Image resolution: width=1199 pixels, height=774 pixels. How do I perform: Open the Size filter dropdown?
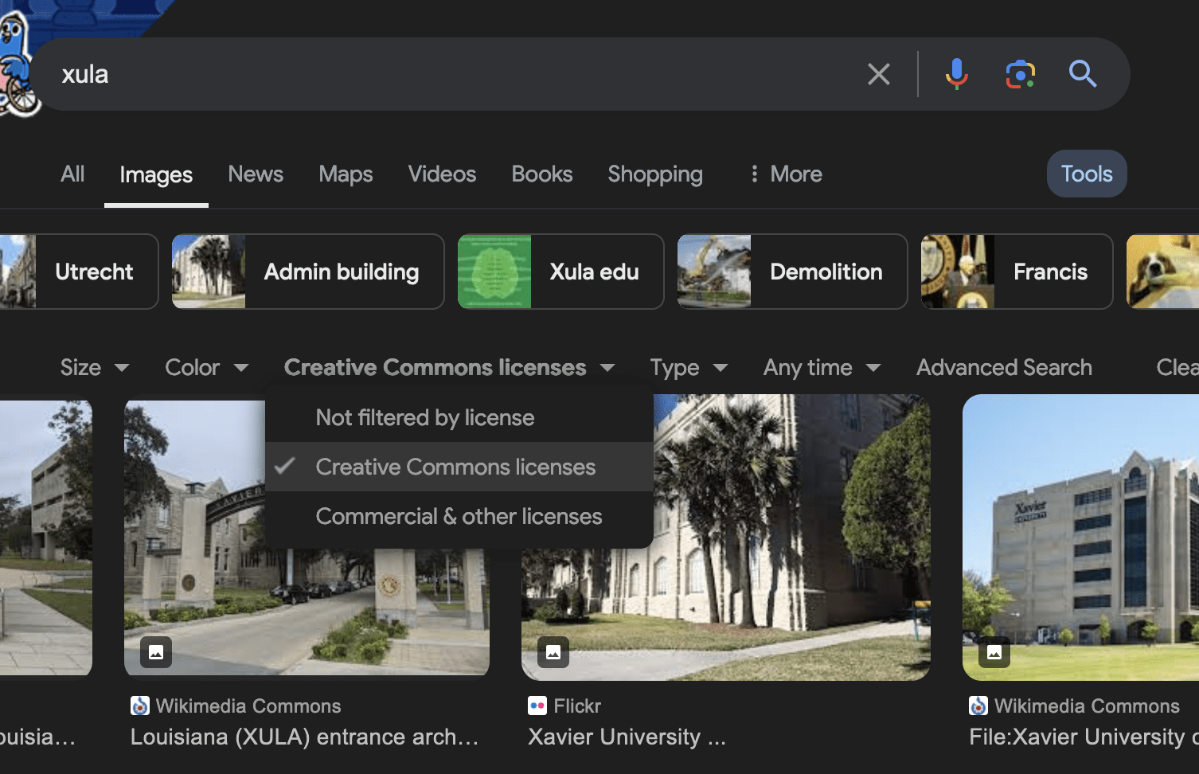tap(95, 367)
